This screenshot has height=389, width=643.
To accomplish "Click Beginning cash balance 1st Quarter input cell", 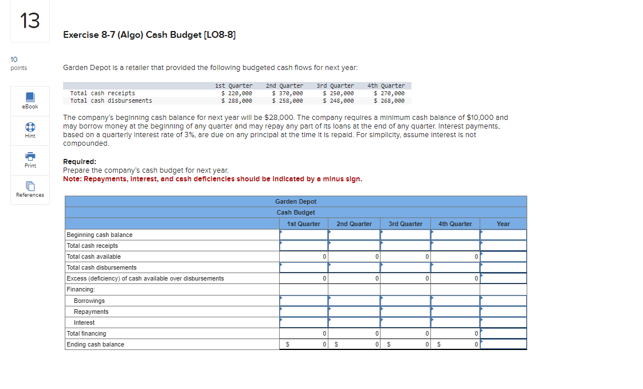I will (x=304, y=235).
